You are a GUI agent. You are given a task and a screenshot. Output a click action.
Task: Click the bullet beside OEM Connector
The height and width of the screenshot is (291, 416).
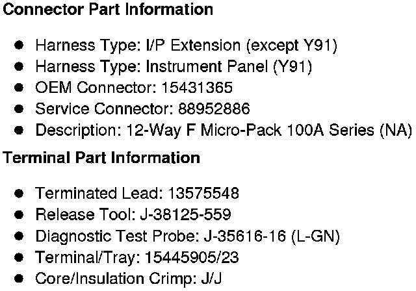[x=19, y=88]
